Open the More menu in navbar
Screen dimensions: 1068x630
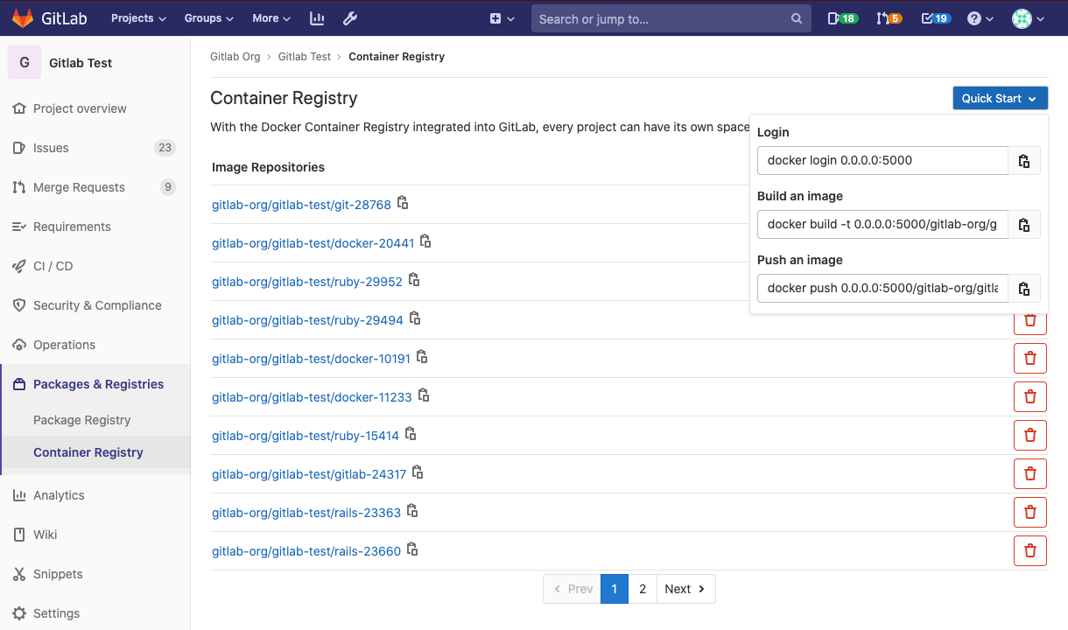pos(271,18)
